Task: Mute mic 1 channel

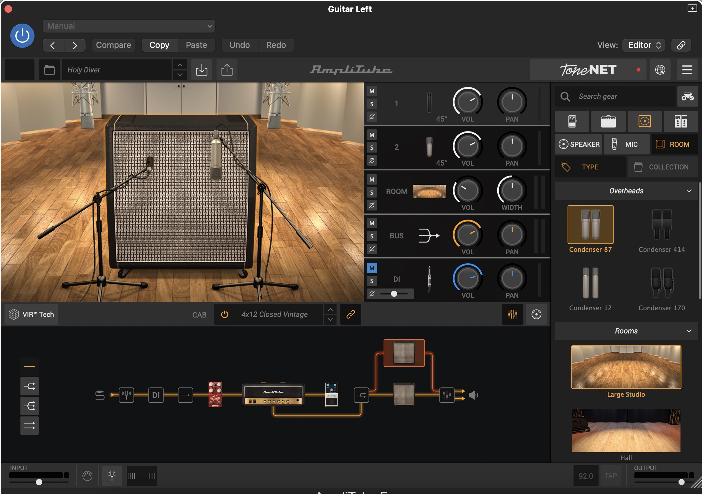Action: click(x=372, y=91)
